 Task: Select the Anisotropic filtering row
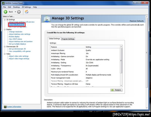tap(85, 53)
